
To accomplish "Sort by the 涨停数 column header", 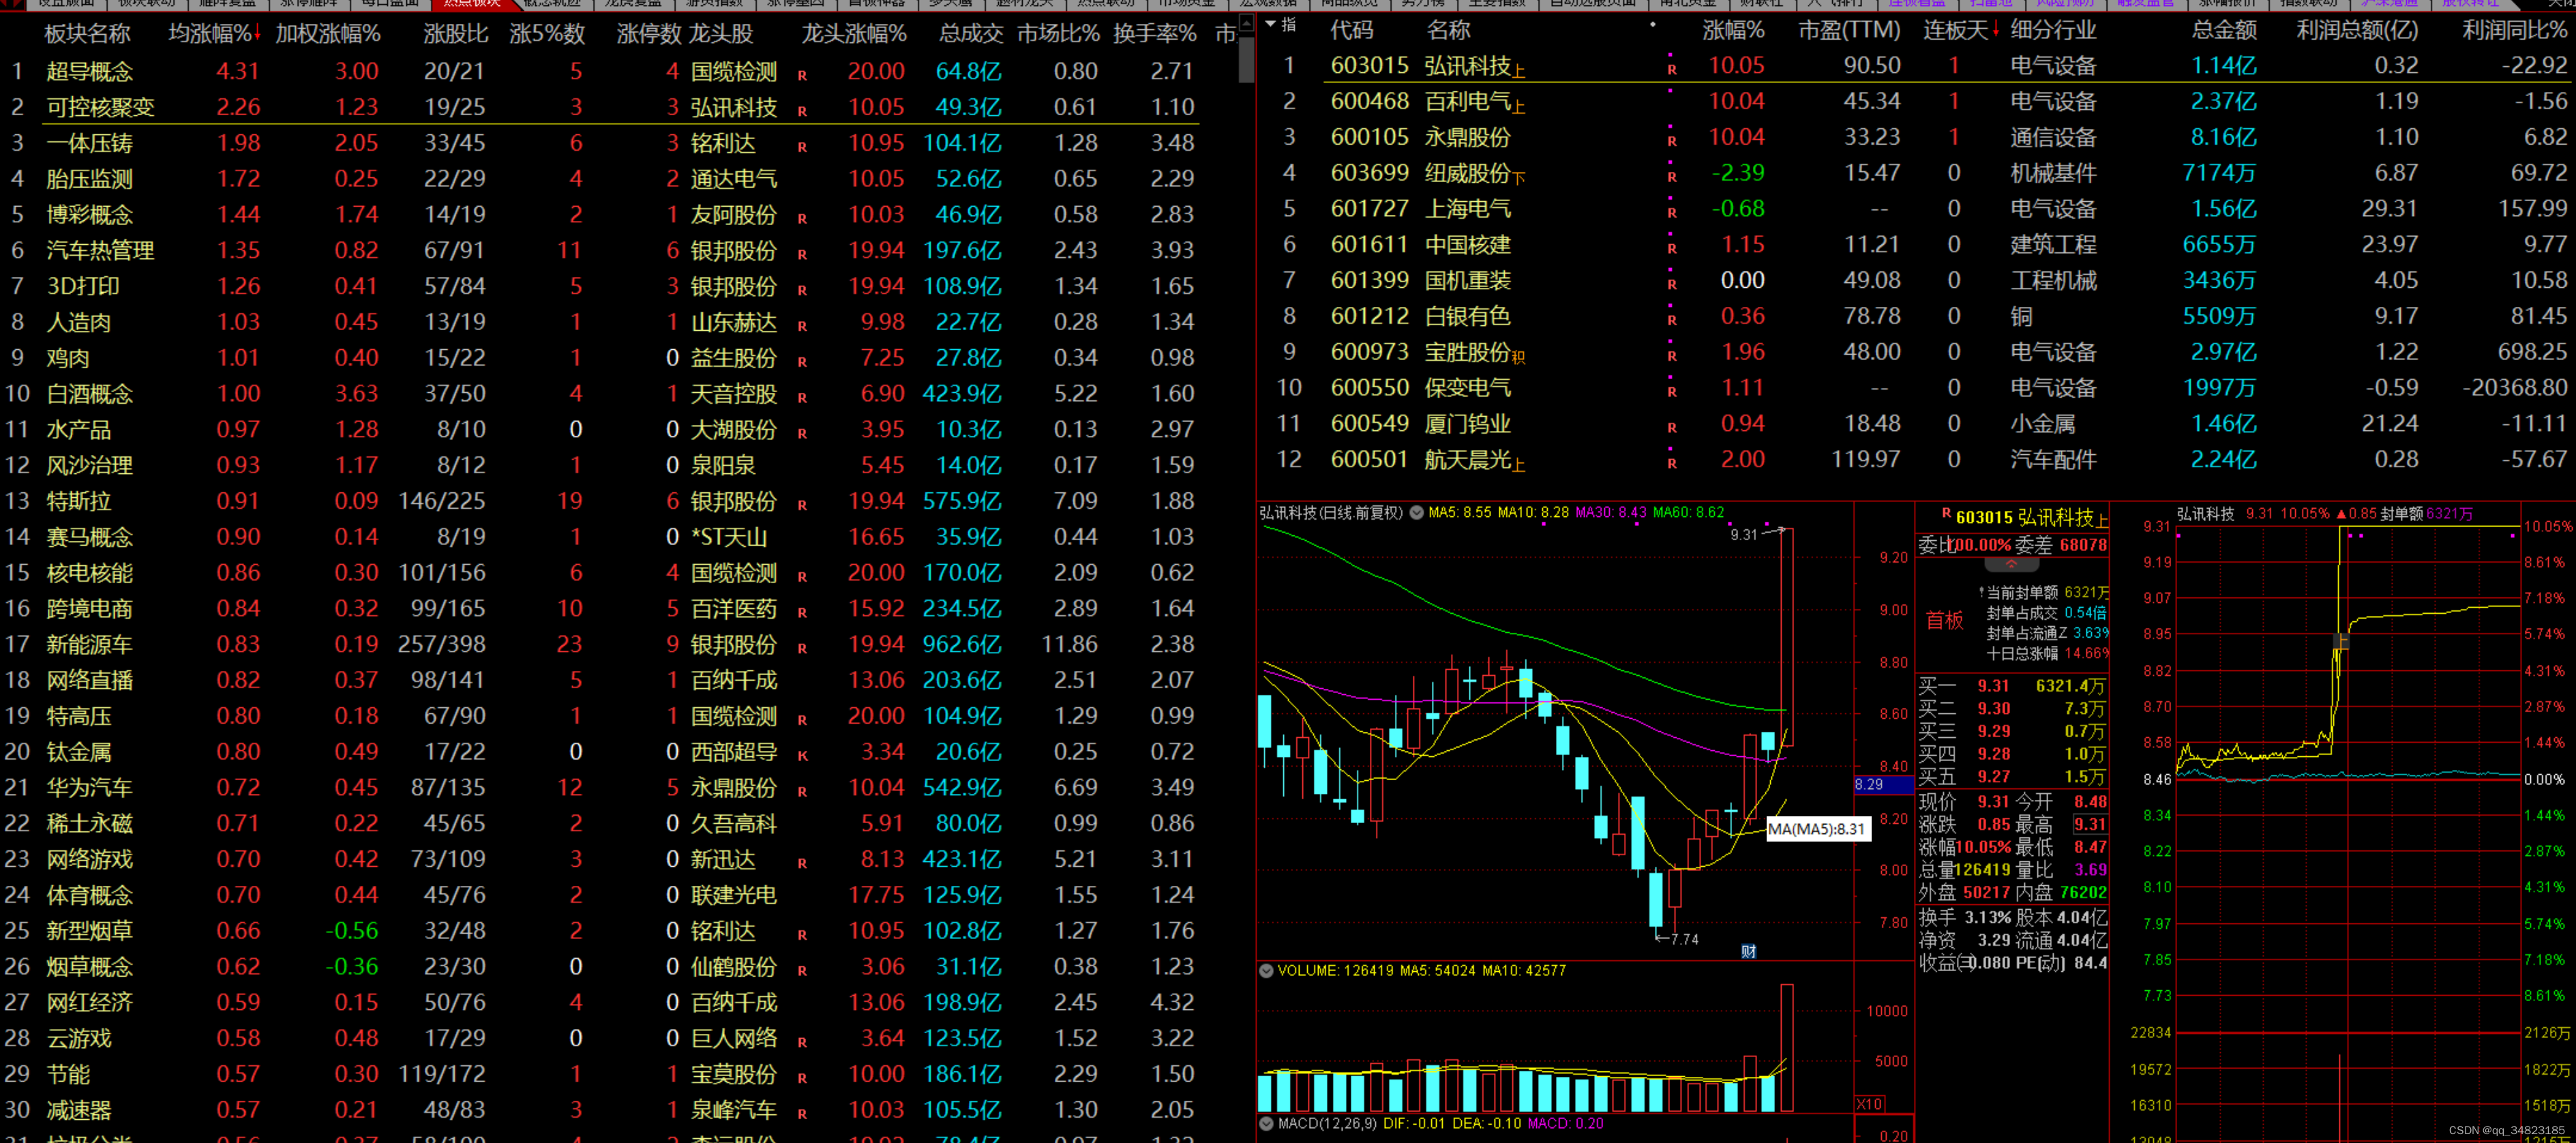I will (648, 33).
